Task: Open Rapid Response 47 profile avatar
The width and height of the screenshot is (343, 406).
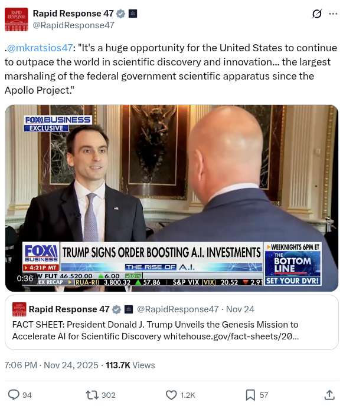Action: [x=17, y=19]
